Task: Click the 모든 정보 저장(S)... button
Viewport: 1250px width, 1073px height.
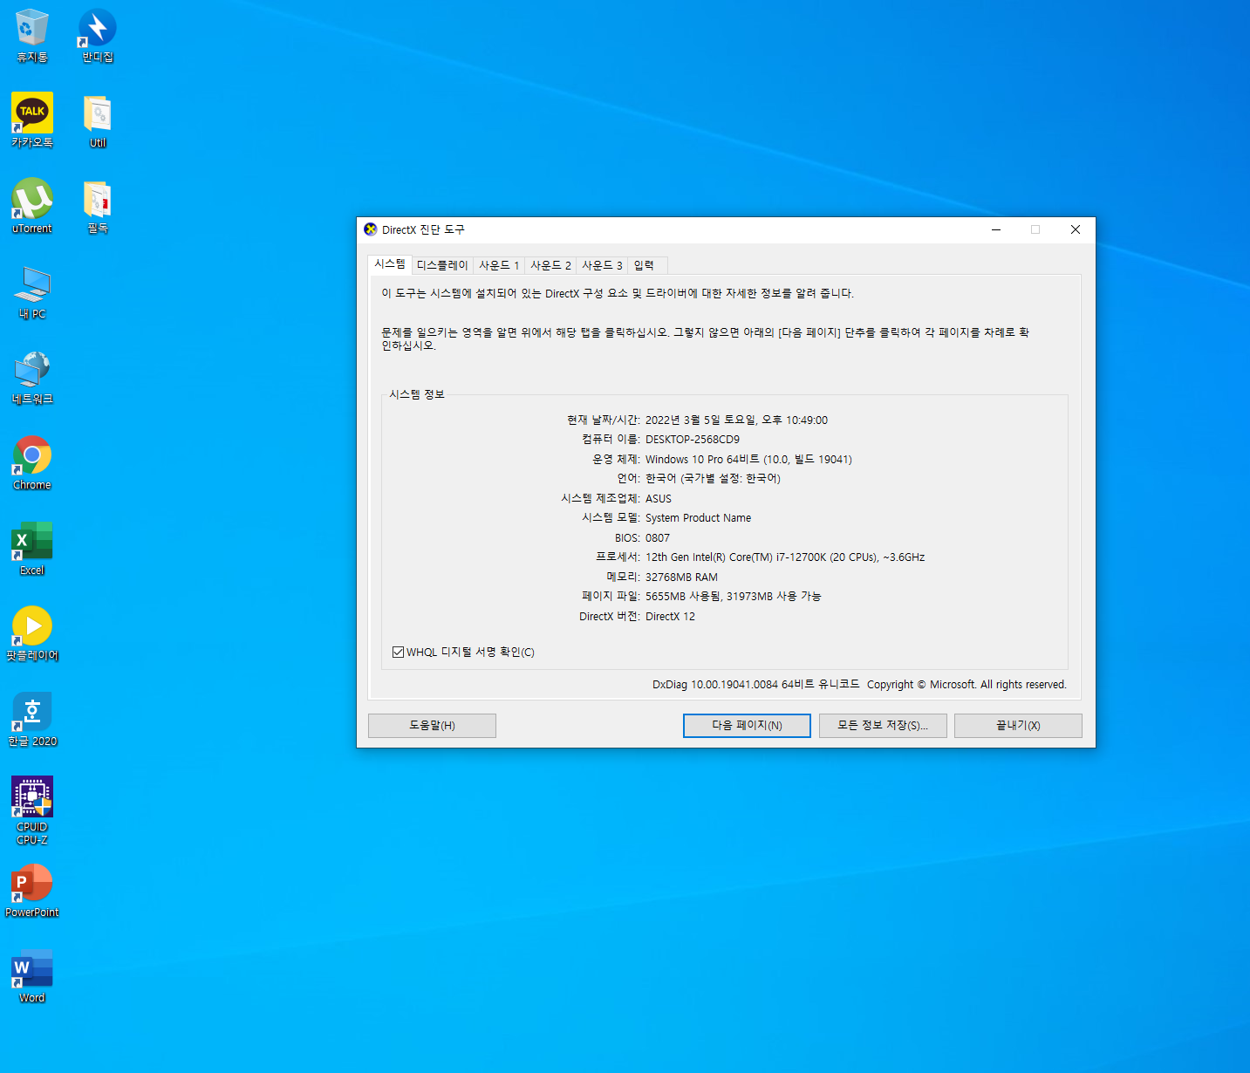Action: tap(883, 726)
